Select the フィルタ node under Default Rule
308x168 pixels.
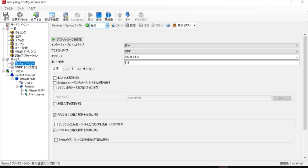coord(28,82)
